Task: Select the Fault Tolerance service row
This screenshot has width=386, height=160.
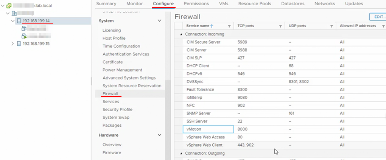Action: click(280, 90)
